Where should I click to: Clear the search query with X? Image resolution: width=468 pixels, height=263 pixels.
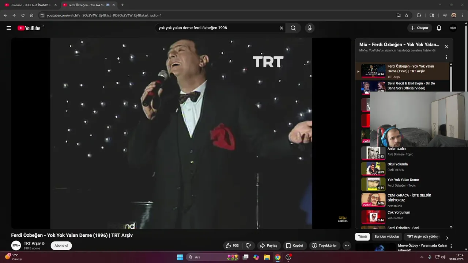pyautogui.click(x=282, y=28)
